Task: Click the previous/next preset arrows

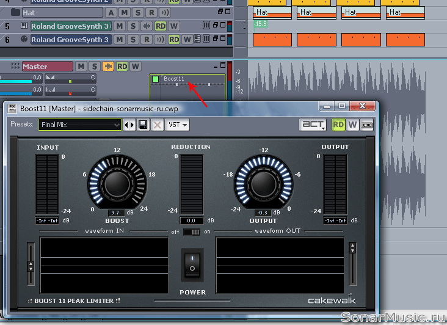Action: pyautogui.click(x=129, y=125)
